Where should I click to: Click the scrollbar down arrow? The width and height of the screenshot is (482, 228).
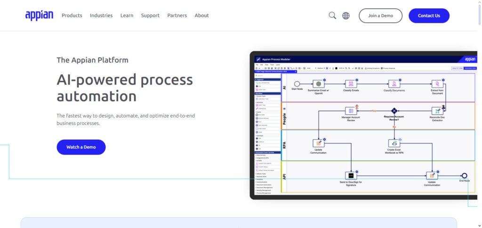tap(480, 226)
